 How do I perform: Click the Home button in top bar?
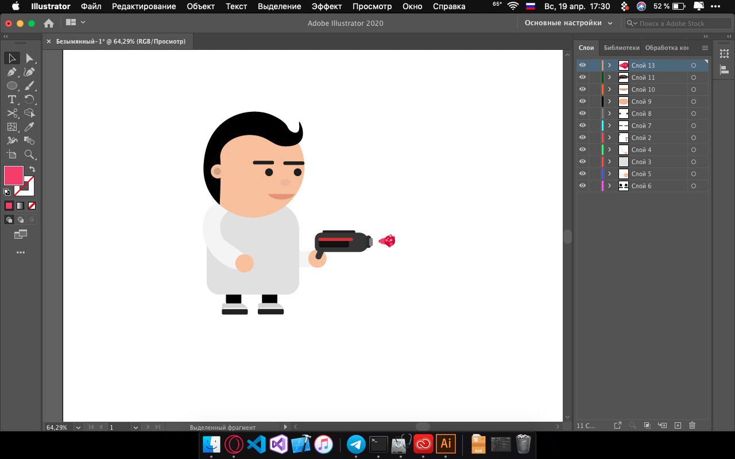click(x=49, y=23)
